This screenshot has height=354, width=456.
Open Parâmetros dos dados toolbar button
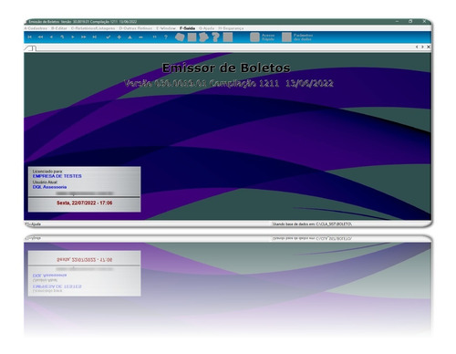tap(297, 37)
